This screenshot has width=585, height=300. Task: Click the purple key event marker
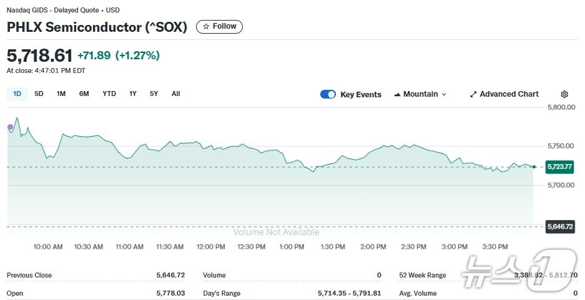pyautogui.click(x=10, y=127)
